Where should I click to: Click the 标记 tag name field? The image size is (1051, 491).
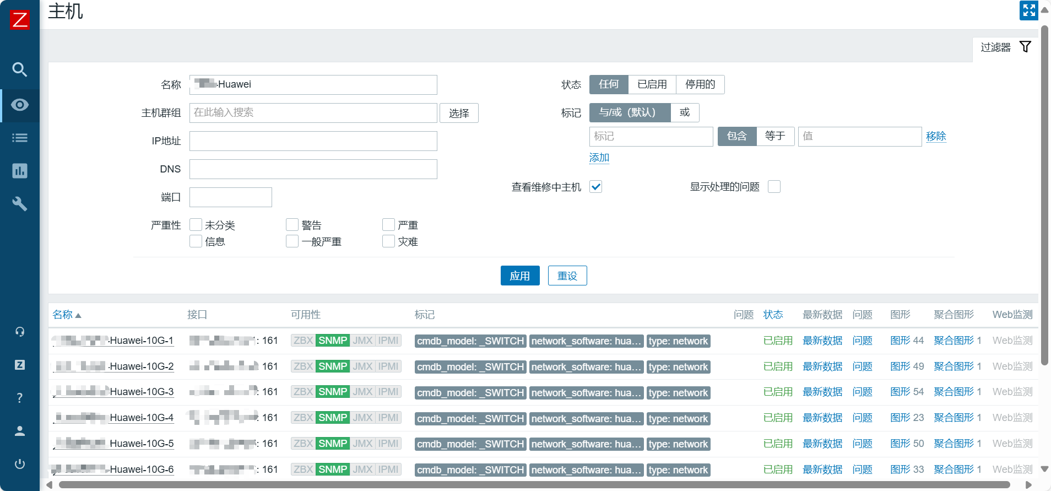[x=651, y=137]
